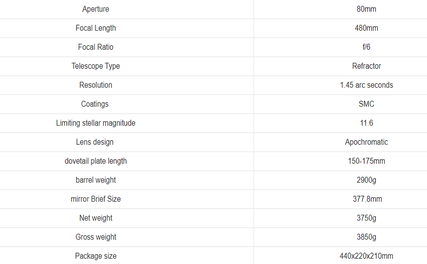Click the Resolution row label
The image size is (427, 264).
tap(96, 85)
